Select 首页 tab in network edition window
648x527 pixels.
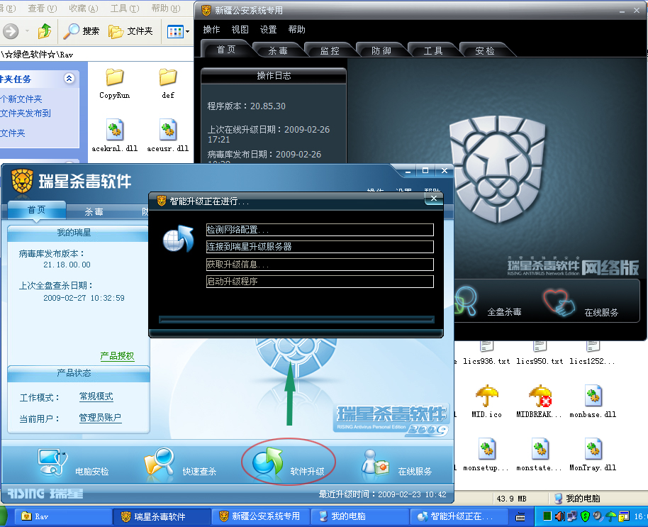coord(226,49)
